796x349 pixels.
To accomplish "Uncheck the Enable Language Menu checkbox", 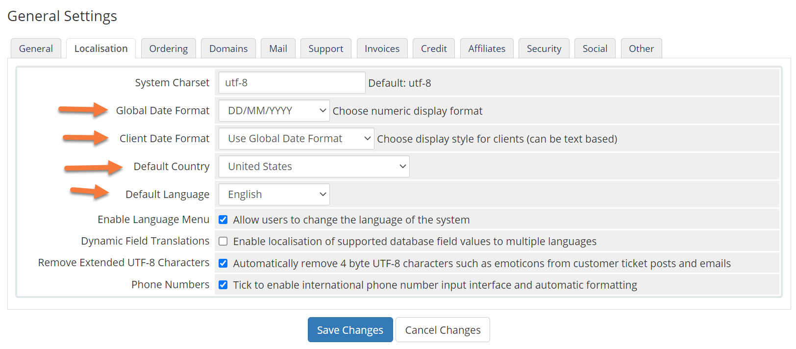I will pos(223,220).
